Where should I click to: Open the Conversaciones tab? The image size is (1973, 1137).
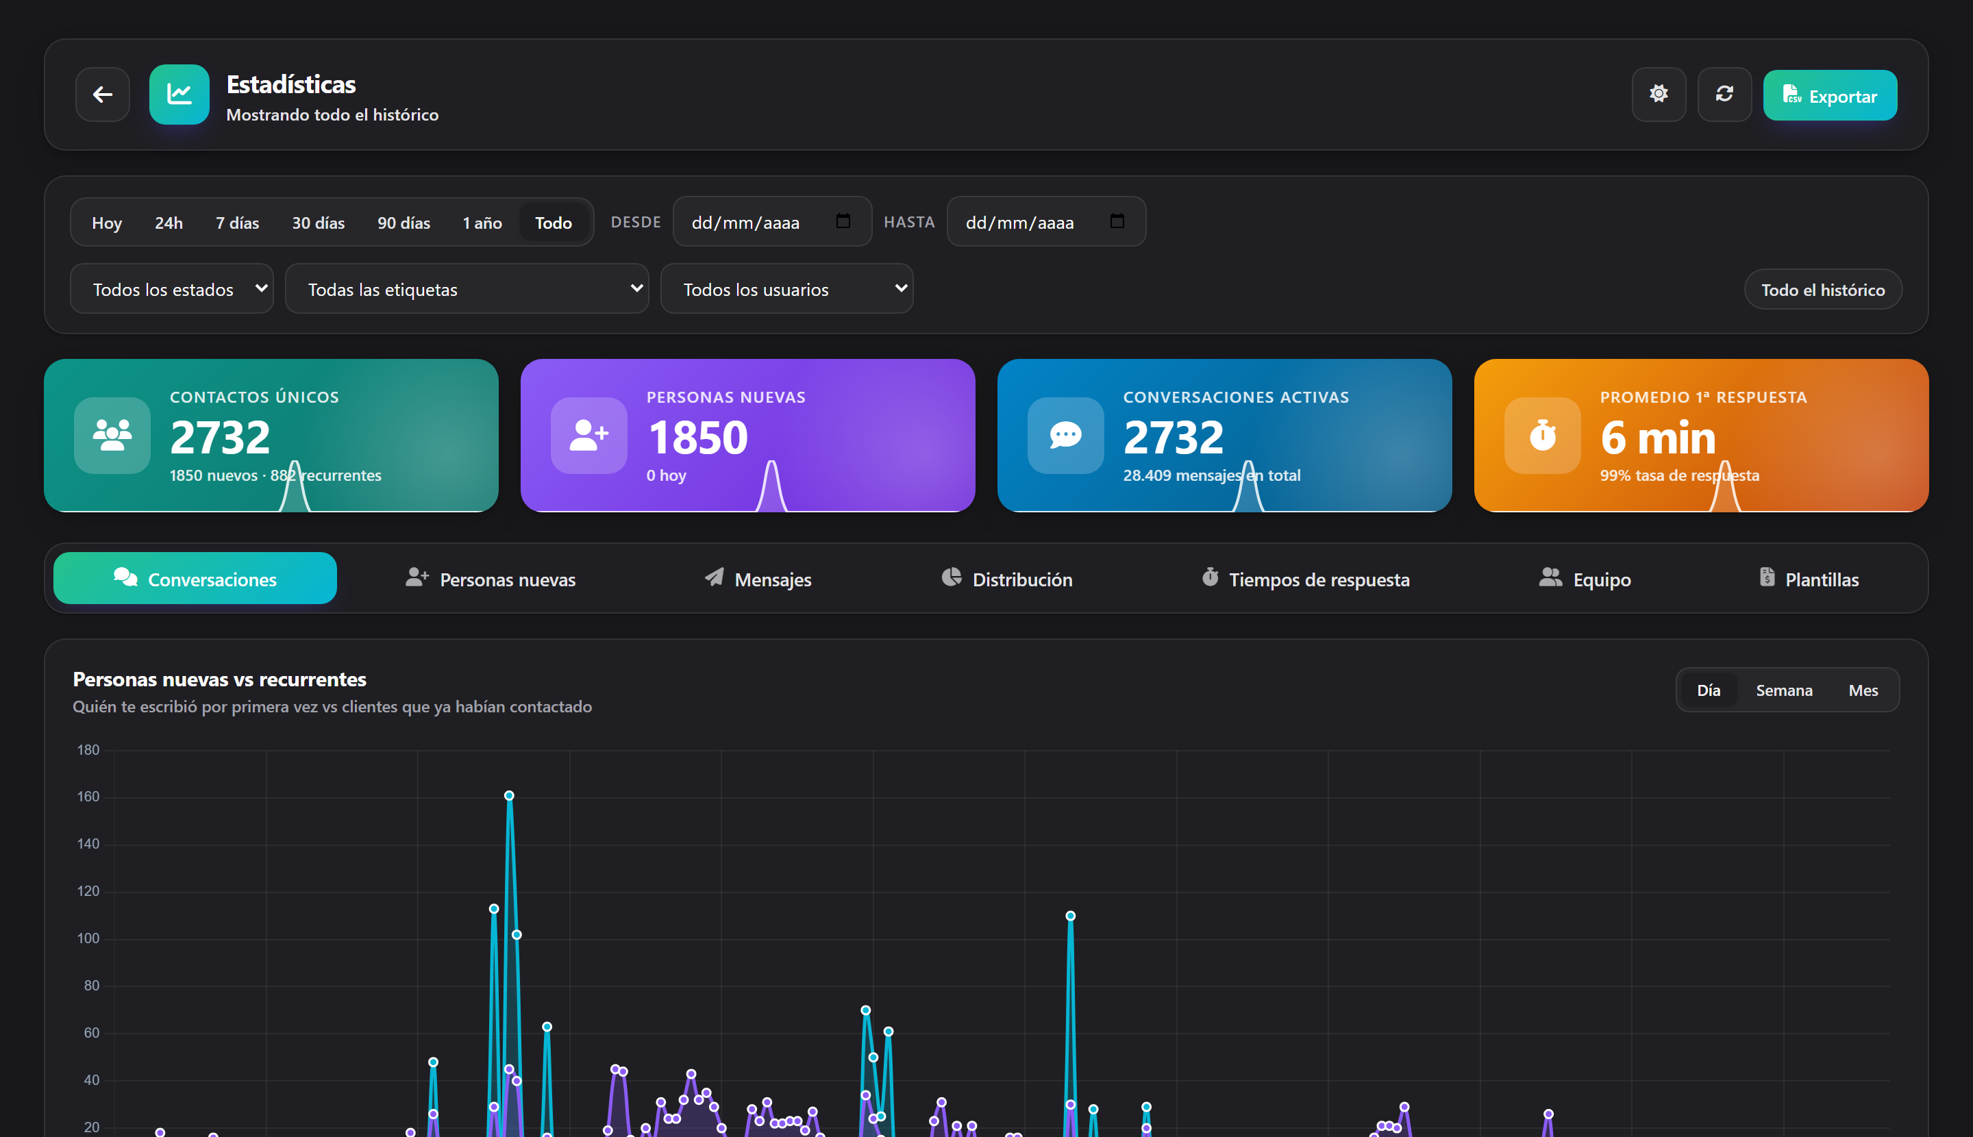(195, 579)
